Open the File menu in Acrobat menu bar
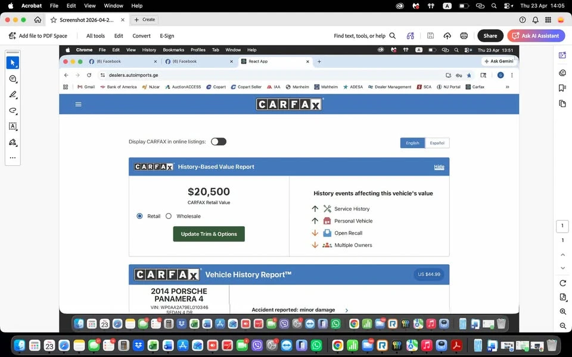 54,6
